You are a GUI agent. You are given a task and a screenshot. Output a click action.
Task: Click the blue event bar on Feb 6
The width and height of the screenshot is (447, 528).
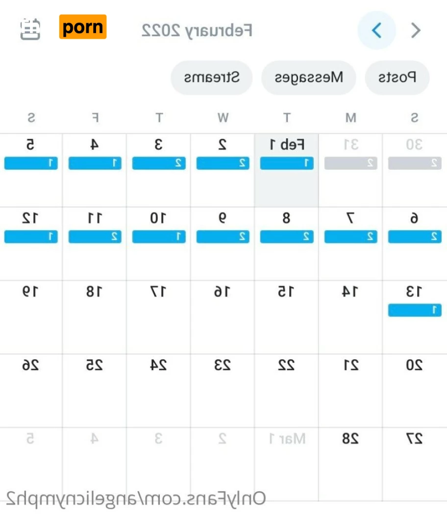(x=415, y=237)
